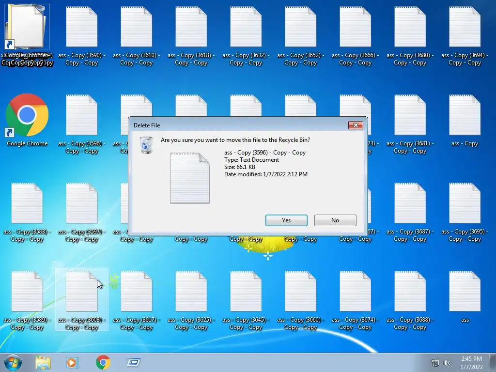The width and height of the screenshot is (496, 372).
Task: Click the text document preview in dialog
Action: [x=190, y=178]
